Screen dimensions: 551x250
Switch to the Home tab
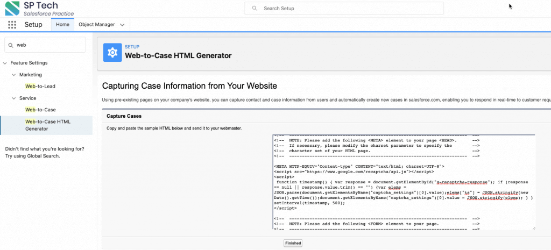tap(62, 25)
